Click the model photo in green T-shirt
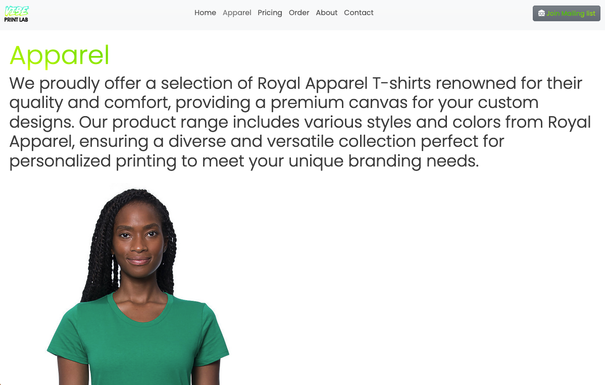 coord(137,284)
